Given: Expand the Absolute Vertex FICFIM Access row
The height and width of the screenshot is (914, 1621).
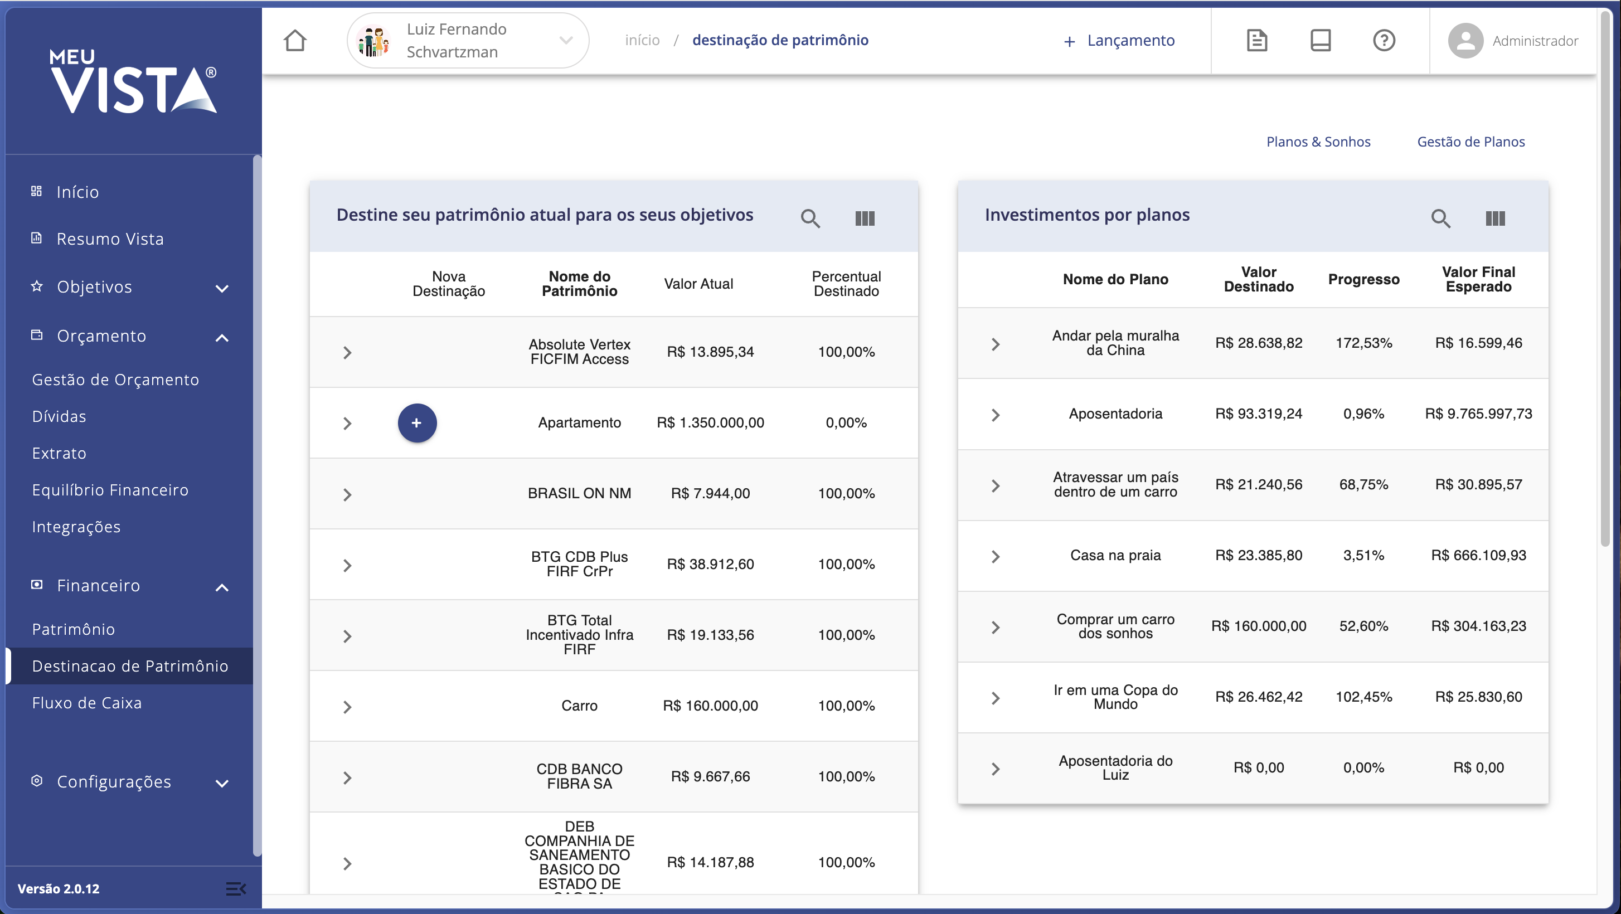Looking at the screenshot, I should tap(347, 352).
